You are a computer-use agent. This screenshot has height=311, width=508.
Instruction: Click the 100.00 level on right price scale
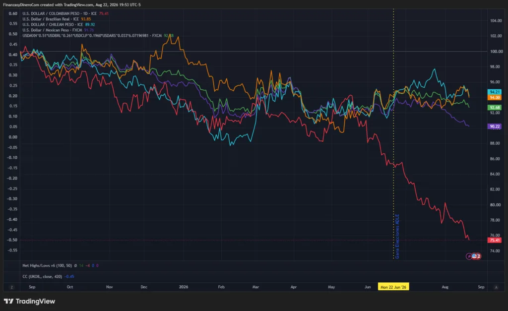click(x=496, y=52)
